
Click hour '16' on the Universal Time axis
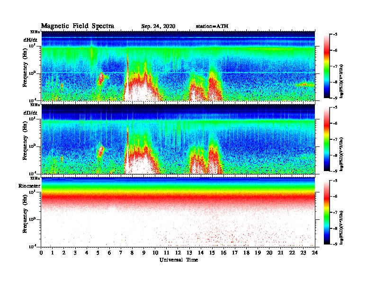(223, 253)
